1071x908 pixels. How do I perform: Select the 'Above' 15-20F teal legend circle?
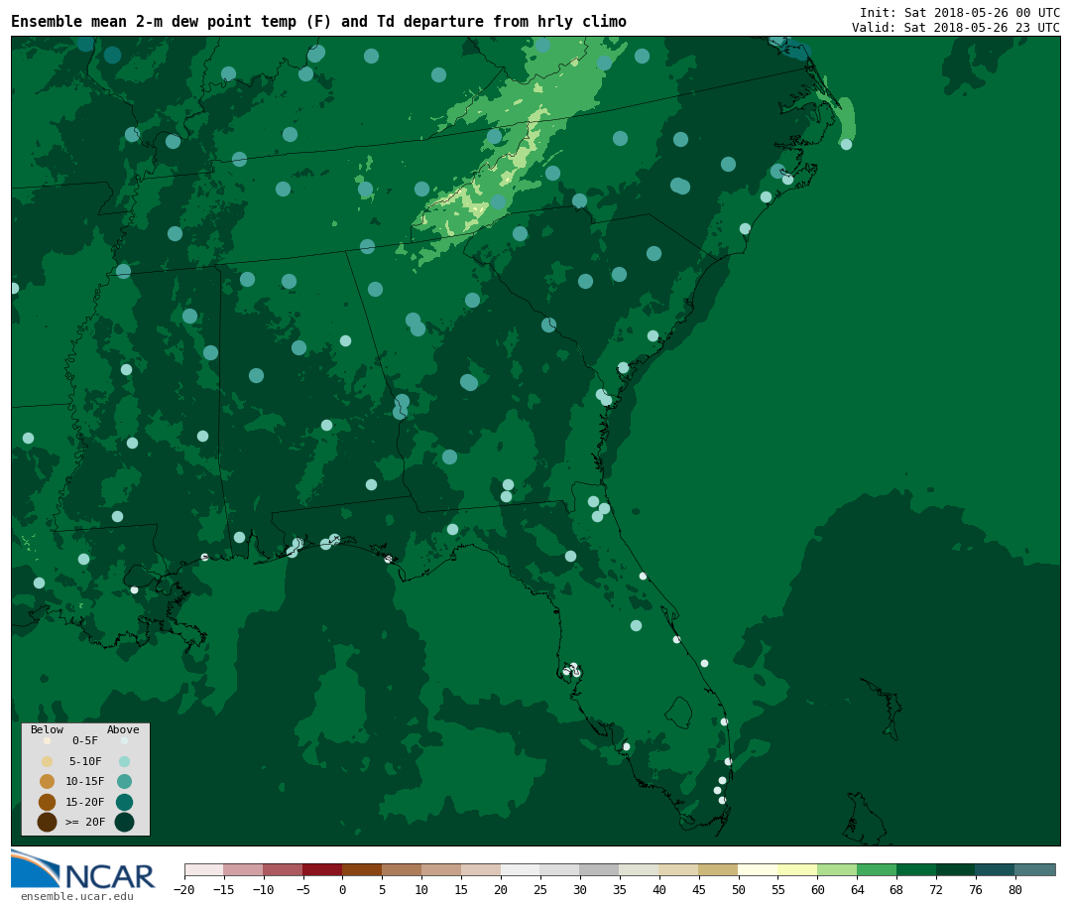(x=124, y=802)
